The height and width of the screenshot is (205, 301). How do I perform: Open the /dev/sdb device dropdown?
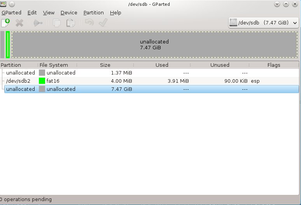(x=263, y=23)
